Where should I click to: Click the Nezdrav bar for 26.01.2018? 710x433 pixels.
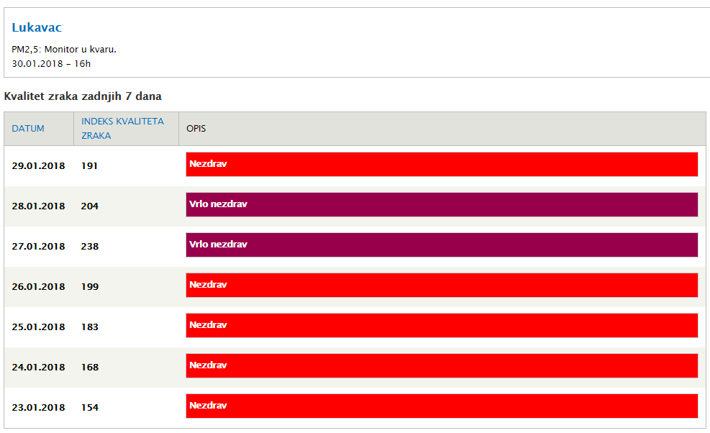click(442, 285)
